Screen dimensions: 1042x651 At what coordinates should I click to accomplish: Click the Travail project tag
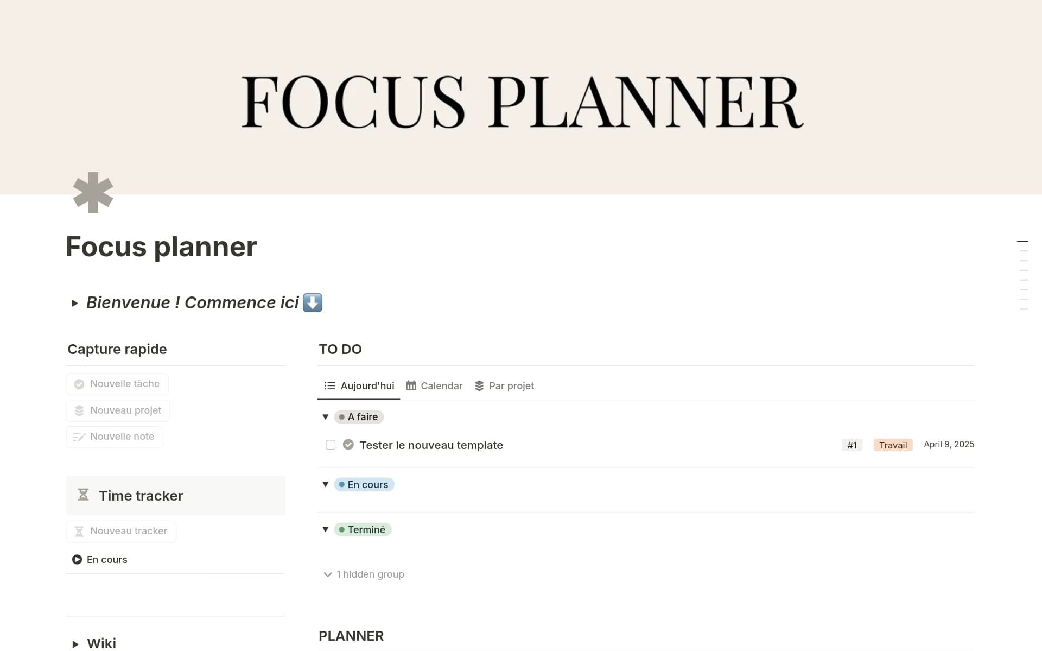click(893, 445)
